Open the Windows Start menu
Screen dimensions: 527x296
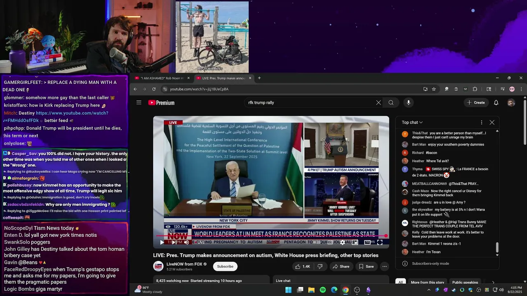pos(289,290)
